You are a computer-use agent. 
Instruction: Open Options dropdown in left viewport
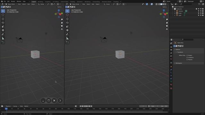click(60, 7)
